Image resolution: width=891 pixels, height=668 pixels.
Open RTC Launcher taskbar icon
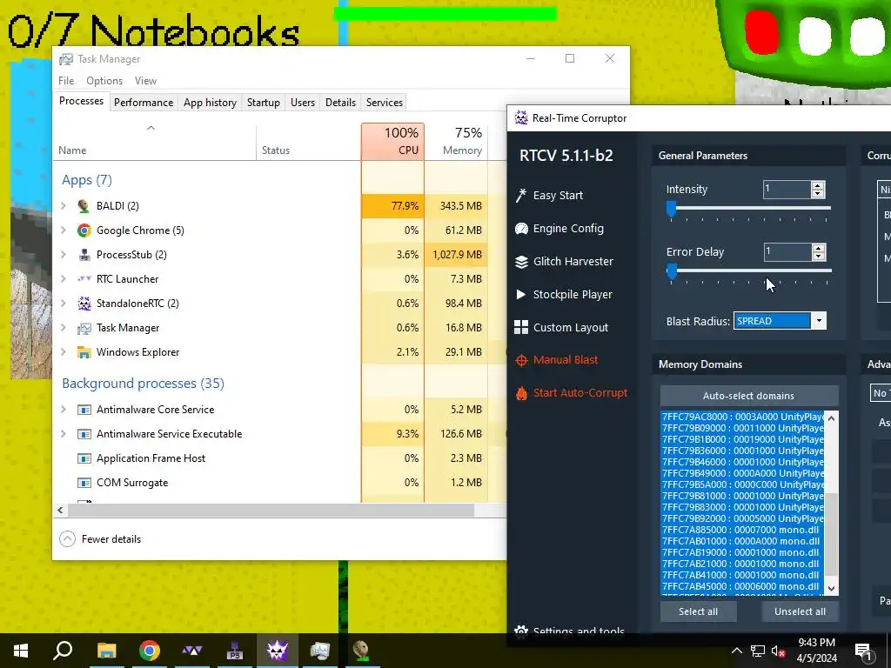click(192, 651)
